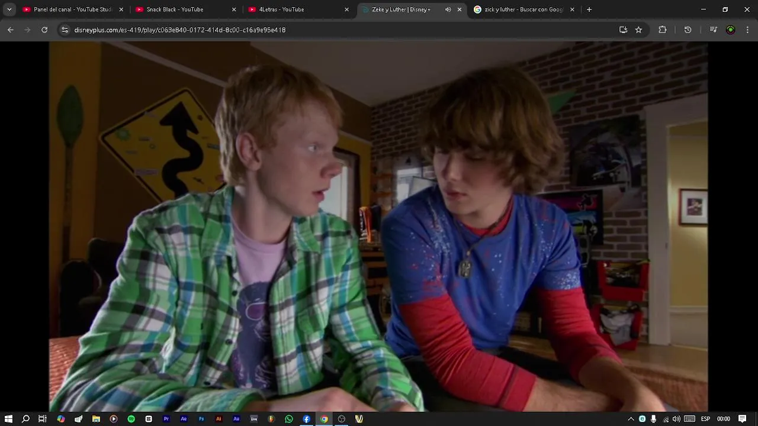
Task: Bookmark this page with the star
Action: click(x=638, y=30)
